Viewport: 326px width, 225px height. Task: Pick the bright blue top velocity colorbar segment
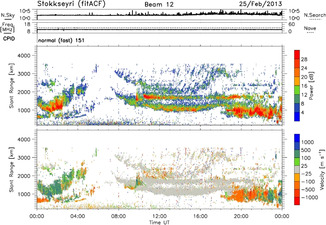pyautogui.click(x=297, y=138)
